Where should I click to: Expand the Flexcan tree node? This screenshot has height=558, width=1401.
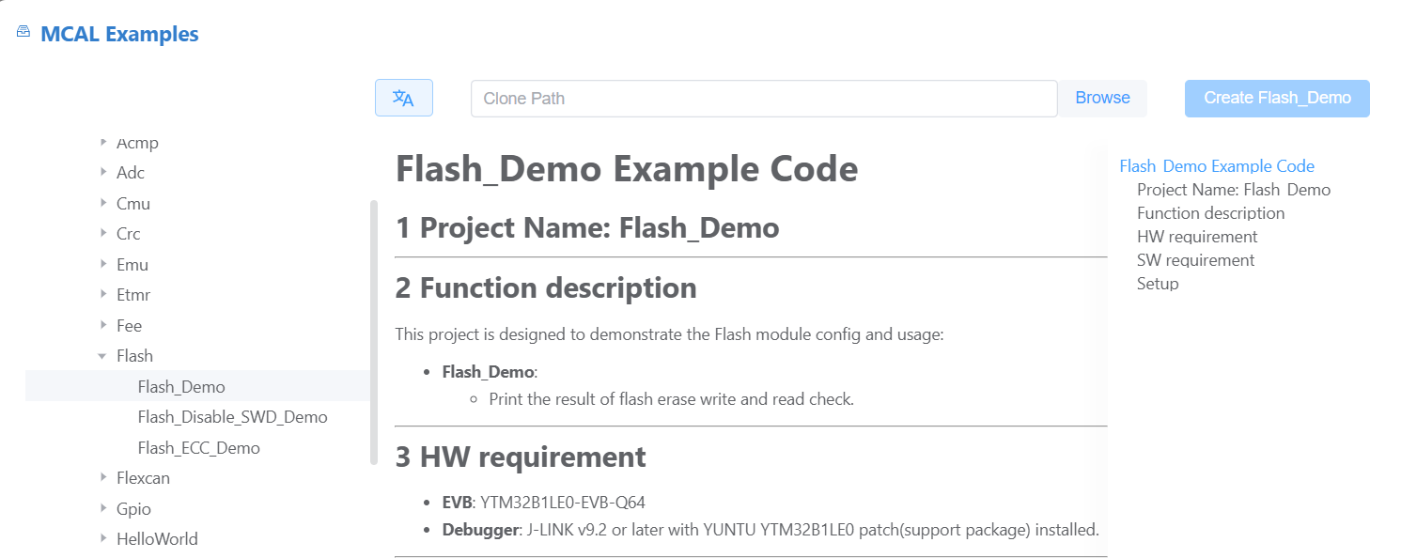click(103, 477)
